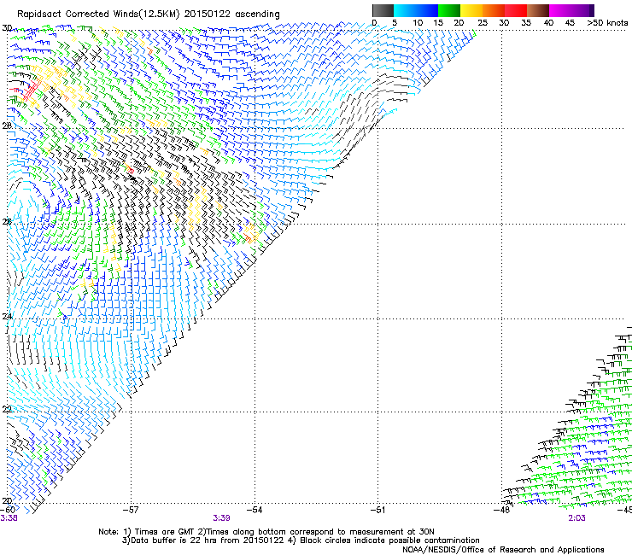The width and height of the screenshot is (632, 555).
Task: Click the '45' label under the color bar
Action: click(x=570, y=22)
